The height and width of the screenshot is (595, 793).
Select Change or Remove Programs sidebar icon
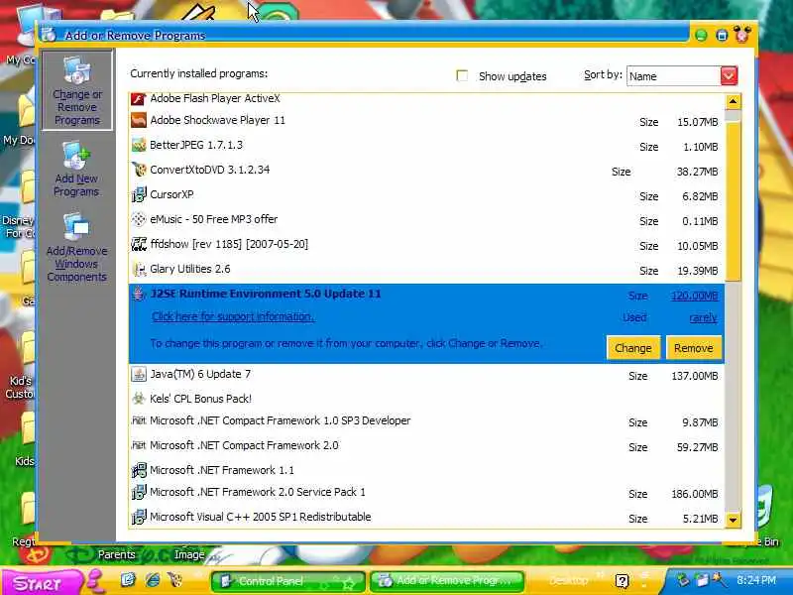pos(77,90)
